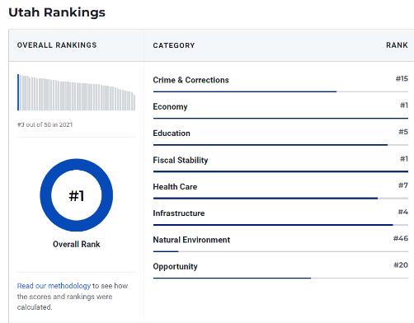This screenshot has height=323, width=414.
Task: Click the RANK column header
Action: [x=397, y=45]
